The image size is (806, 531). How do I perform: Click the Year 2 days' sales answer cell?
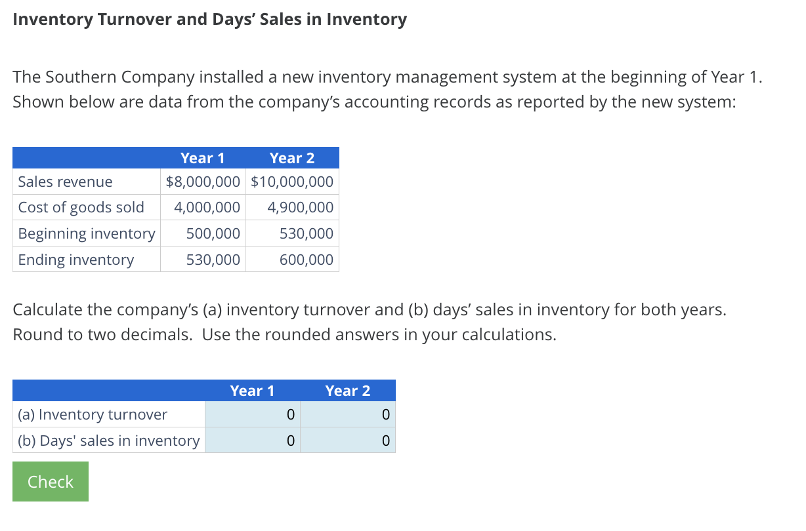pyautogui.click(x=348, y=441)
